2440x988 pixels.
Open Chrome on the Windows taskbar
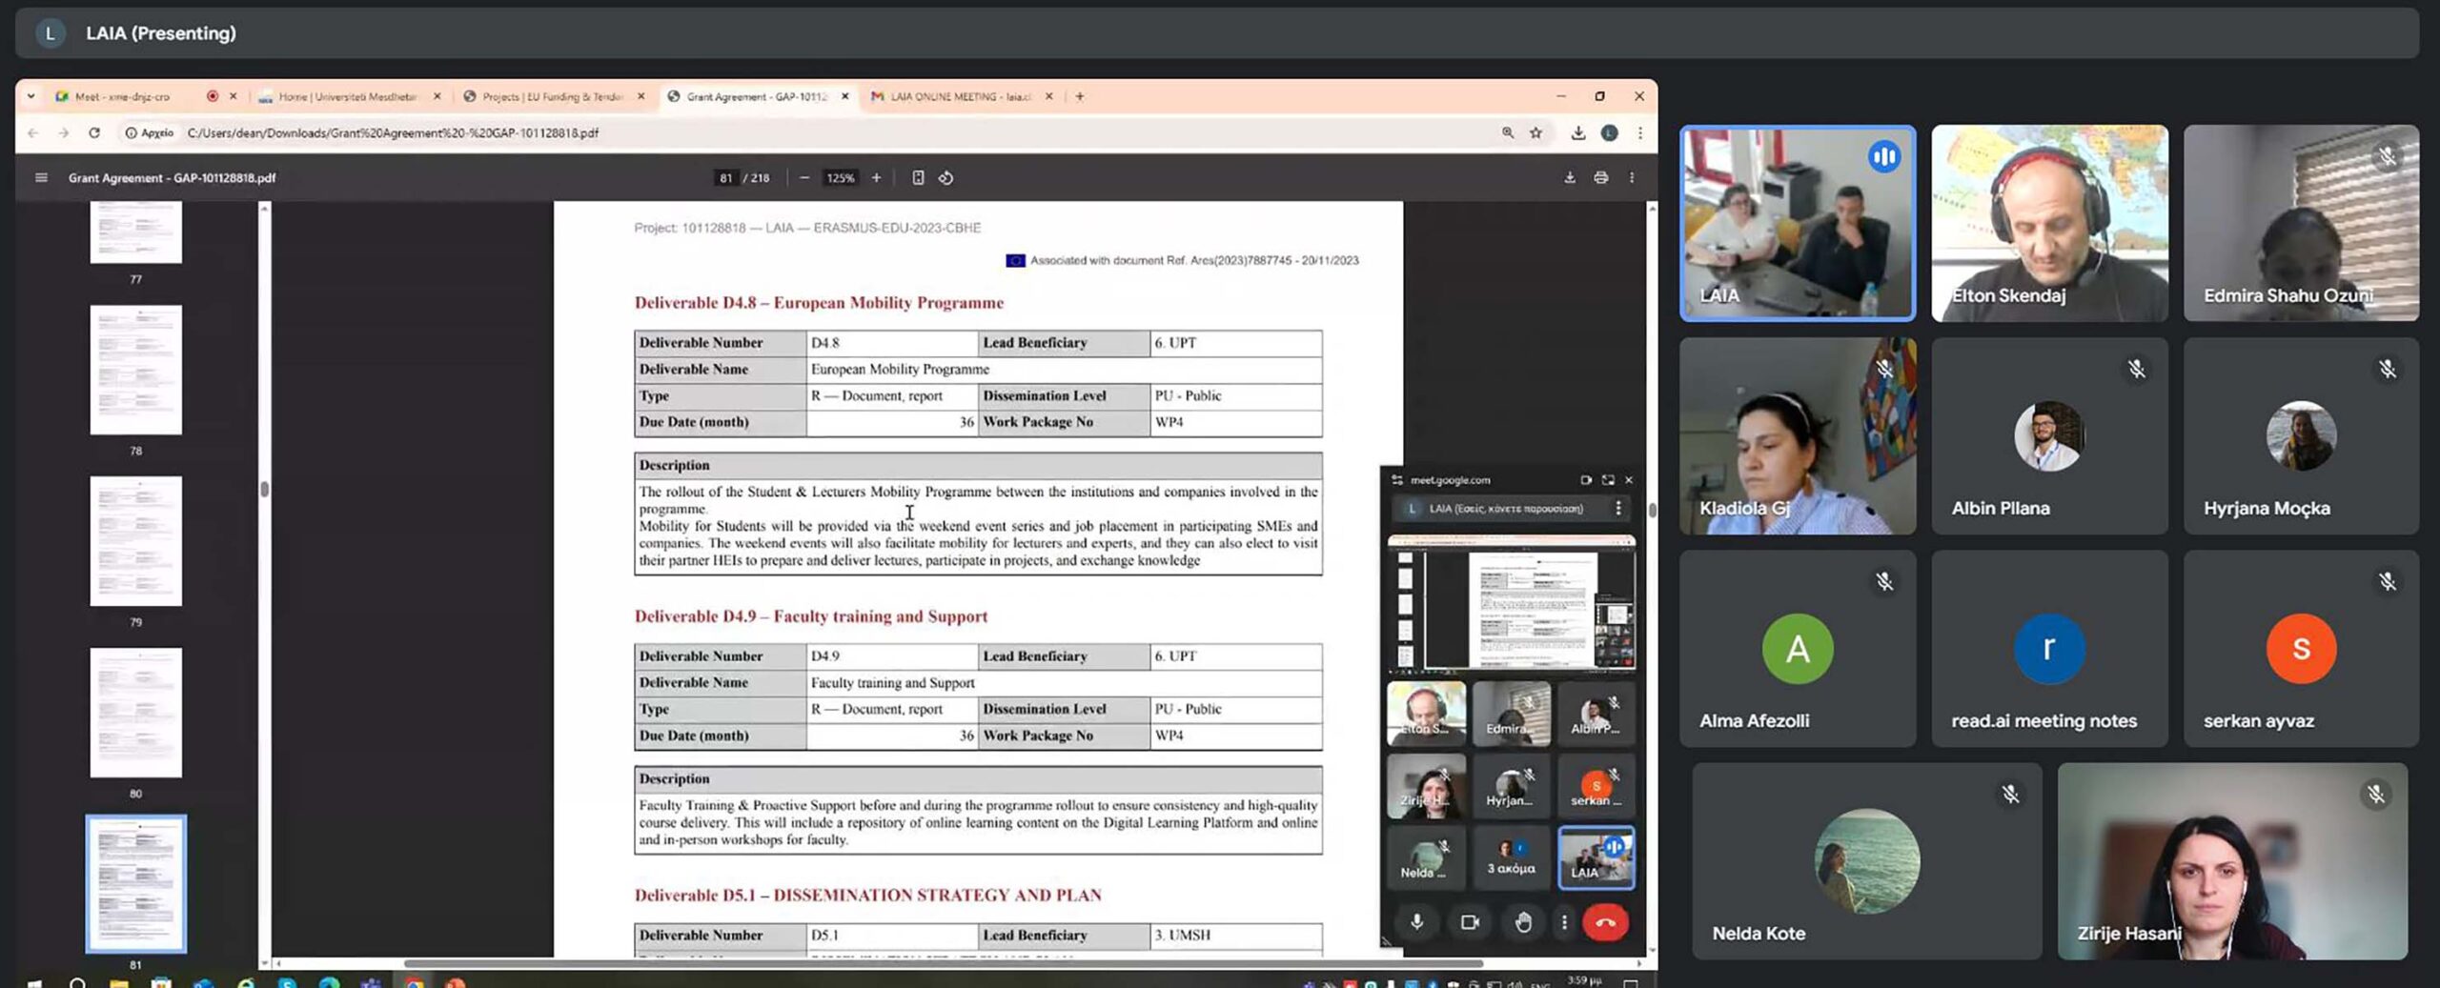pyautogui.click(x=415, y=982)
